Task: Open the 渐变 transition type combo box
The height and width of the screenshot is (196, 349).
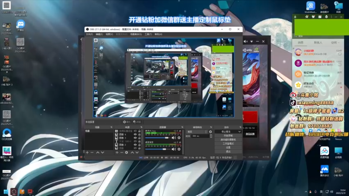Action: click(x=197, y=132)
